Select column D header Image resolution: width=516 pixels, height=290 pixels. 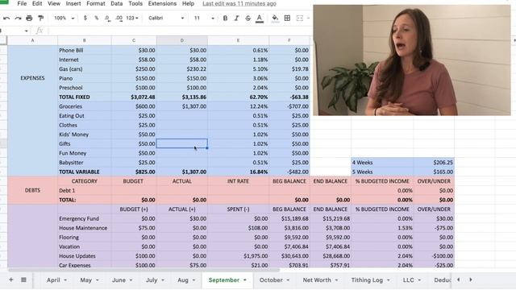pos(182,40)
